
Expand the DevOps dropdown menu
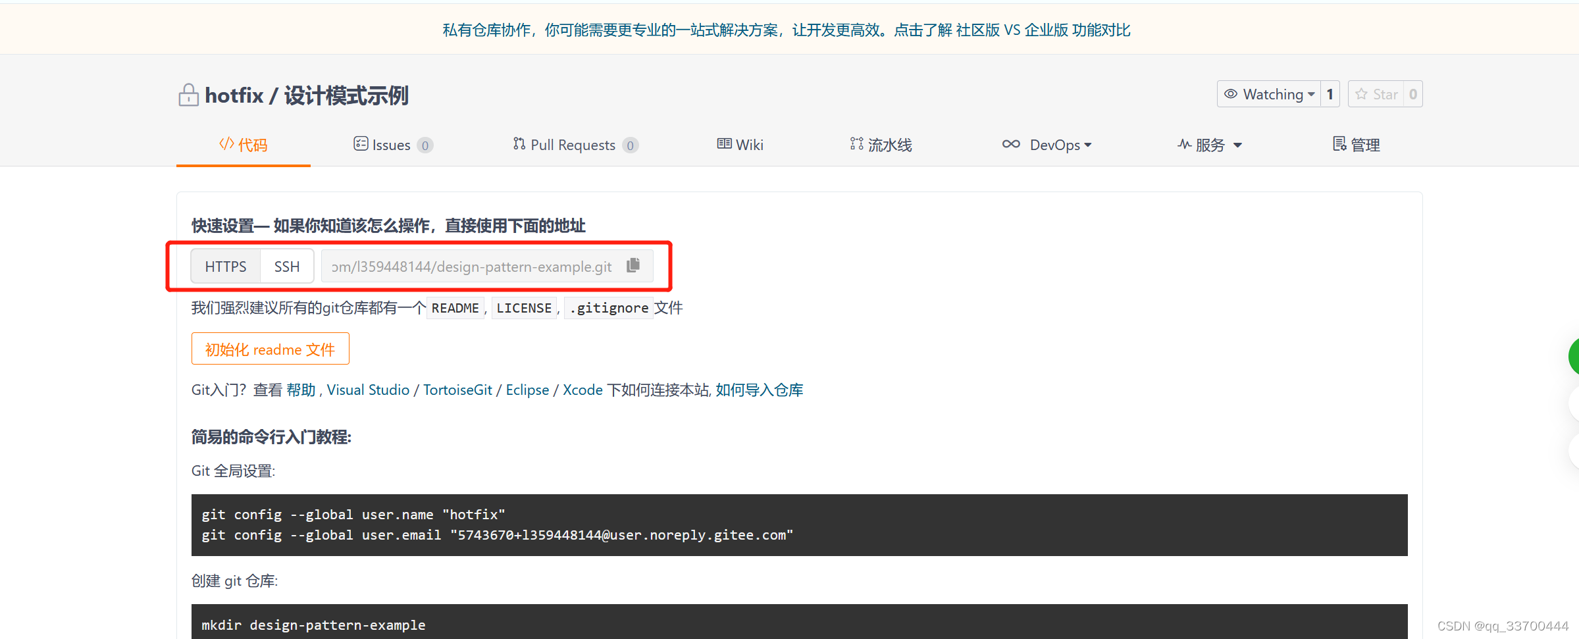click(1088, 145)
